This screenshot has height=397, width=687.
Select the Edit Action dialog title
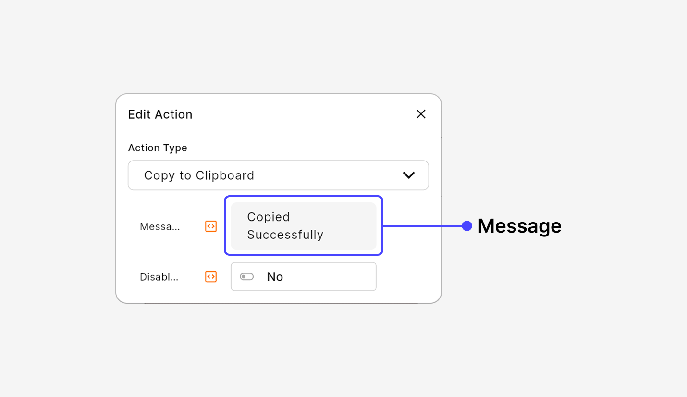tap(160, 114)
